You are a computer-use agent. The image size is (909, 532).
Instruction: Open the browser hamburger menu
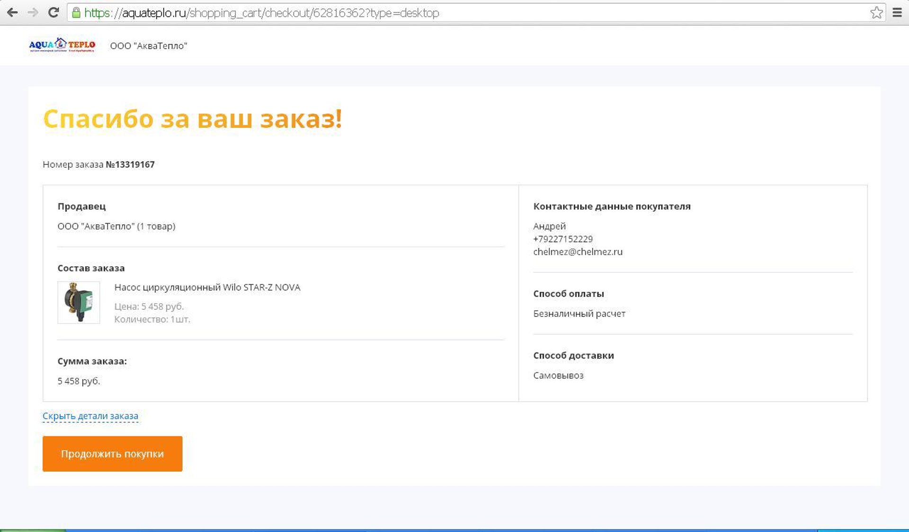point(897,13)
